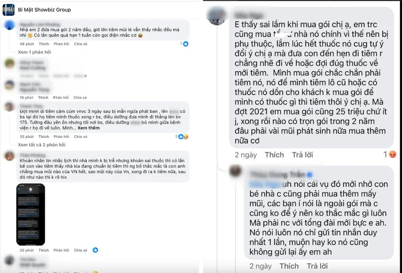Image resolution: width=402 pixels, height=273 pixels.
Task: Open the Bí Mật Showbiz Group title
Action: tap(44, 10)
